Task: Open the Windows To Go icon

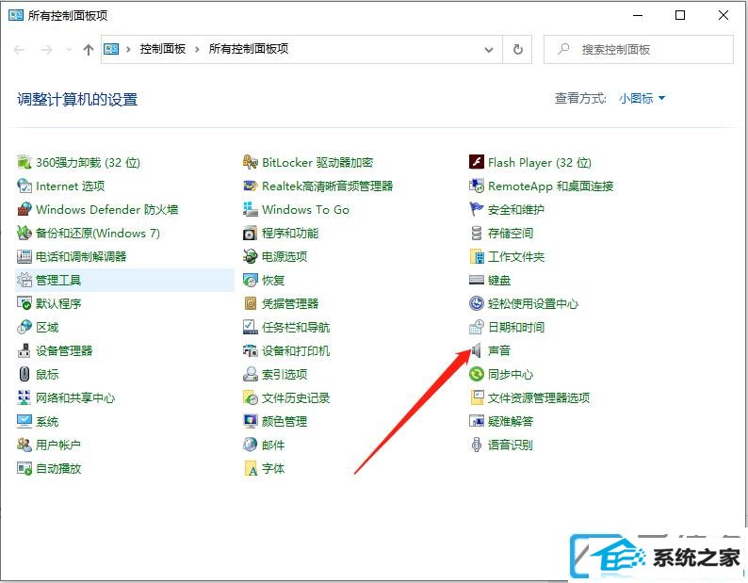Action: click(x=250, y=209)
